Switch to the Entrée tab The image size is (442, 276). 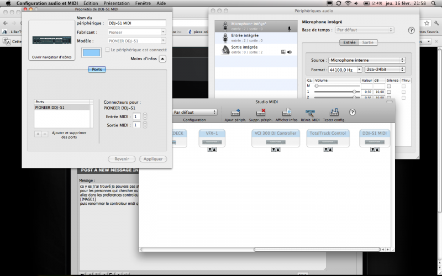[349, 43]
